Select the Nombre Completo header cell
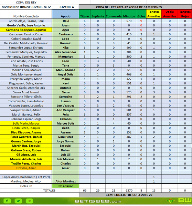 pos(26,14)
